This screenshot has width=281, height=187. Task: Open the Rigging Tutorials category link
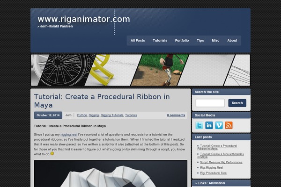[112, 115]
